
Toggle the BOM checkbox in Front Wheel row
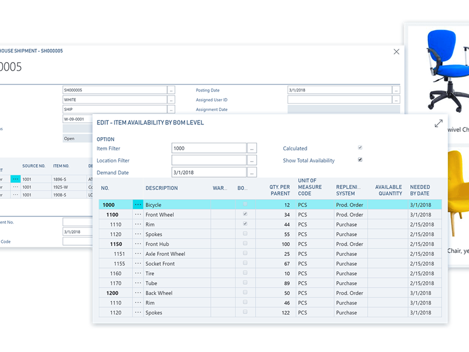[x=245, y=215]
